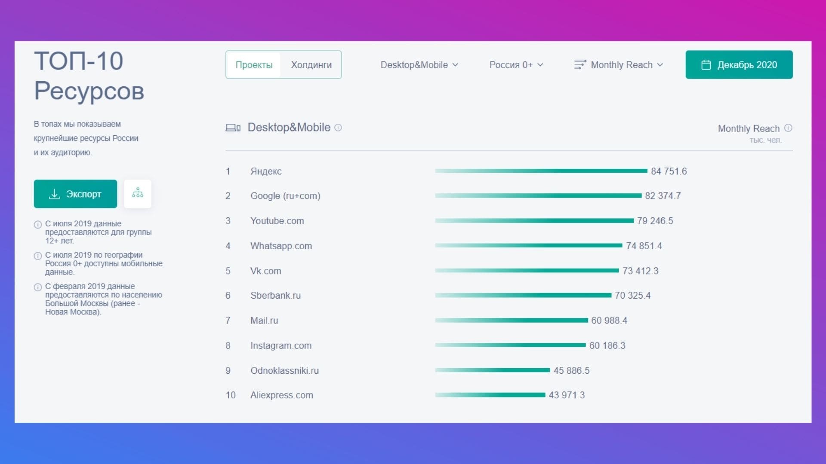826x464 pixels.
Task: Open the Vk.com resource entry
Action: 266,271
